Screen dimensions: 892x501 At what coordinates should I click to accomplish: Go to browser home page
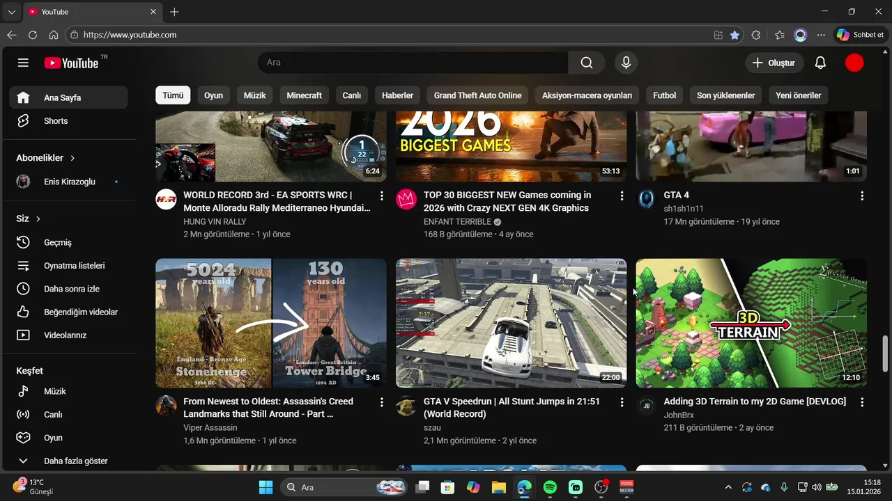point(54,35)
